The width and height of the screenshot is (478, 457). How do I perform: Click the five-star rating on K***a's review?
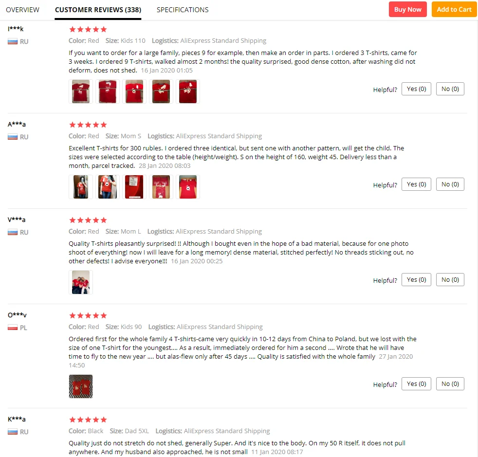(x=88, y=420)
